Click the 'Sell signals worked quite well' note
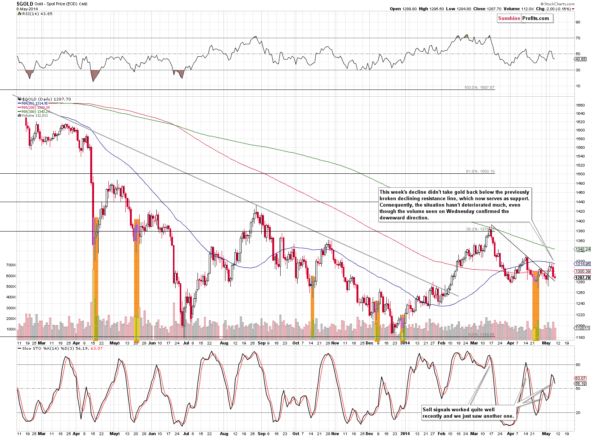Viewport: 591px width, 437px height. point(468,413)
